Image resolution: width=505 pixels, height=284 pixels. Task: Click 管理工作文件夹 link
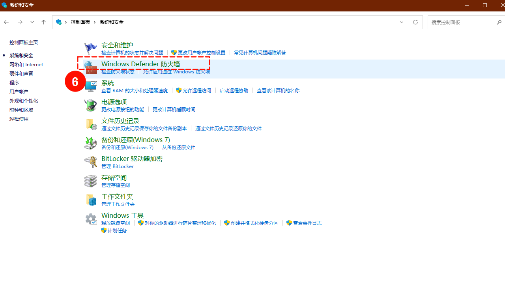118,204
